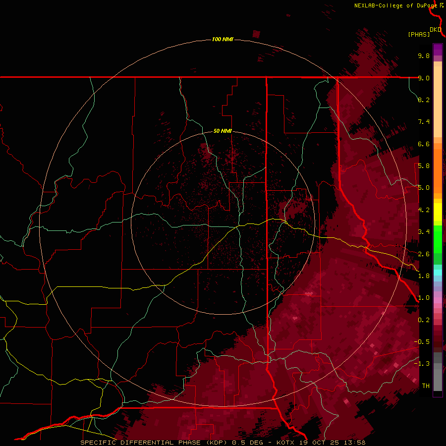Click the -1.3 value on the color scale
The image size is (446, 446).
[422, 364]
